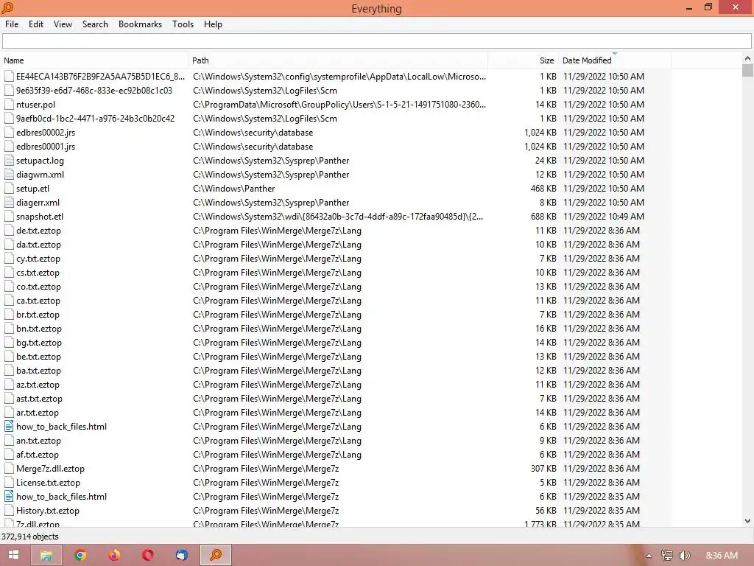This screenshot has height=566, width=754.
Task: Select da.txt.eztop file name
Action: (38, 244)
